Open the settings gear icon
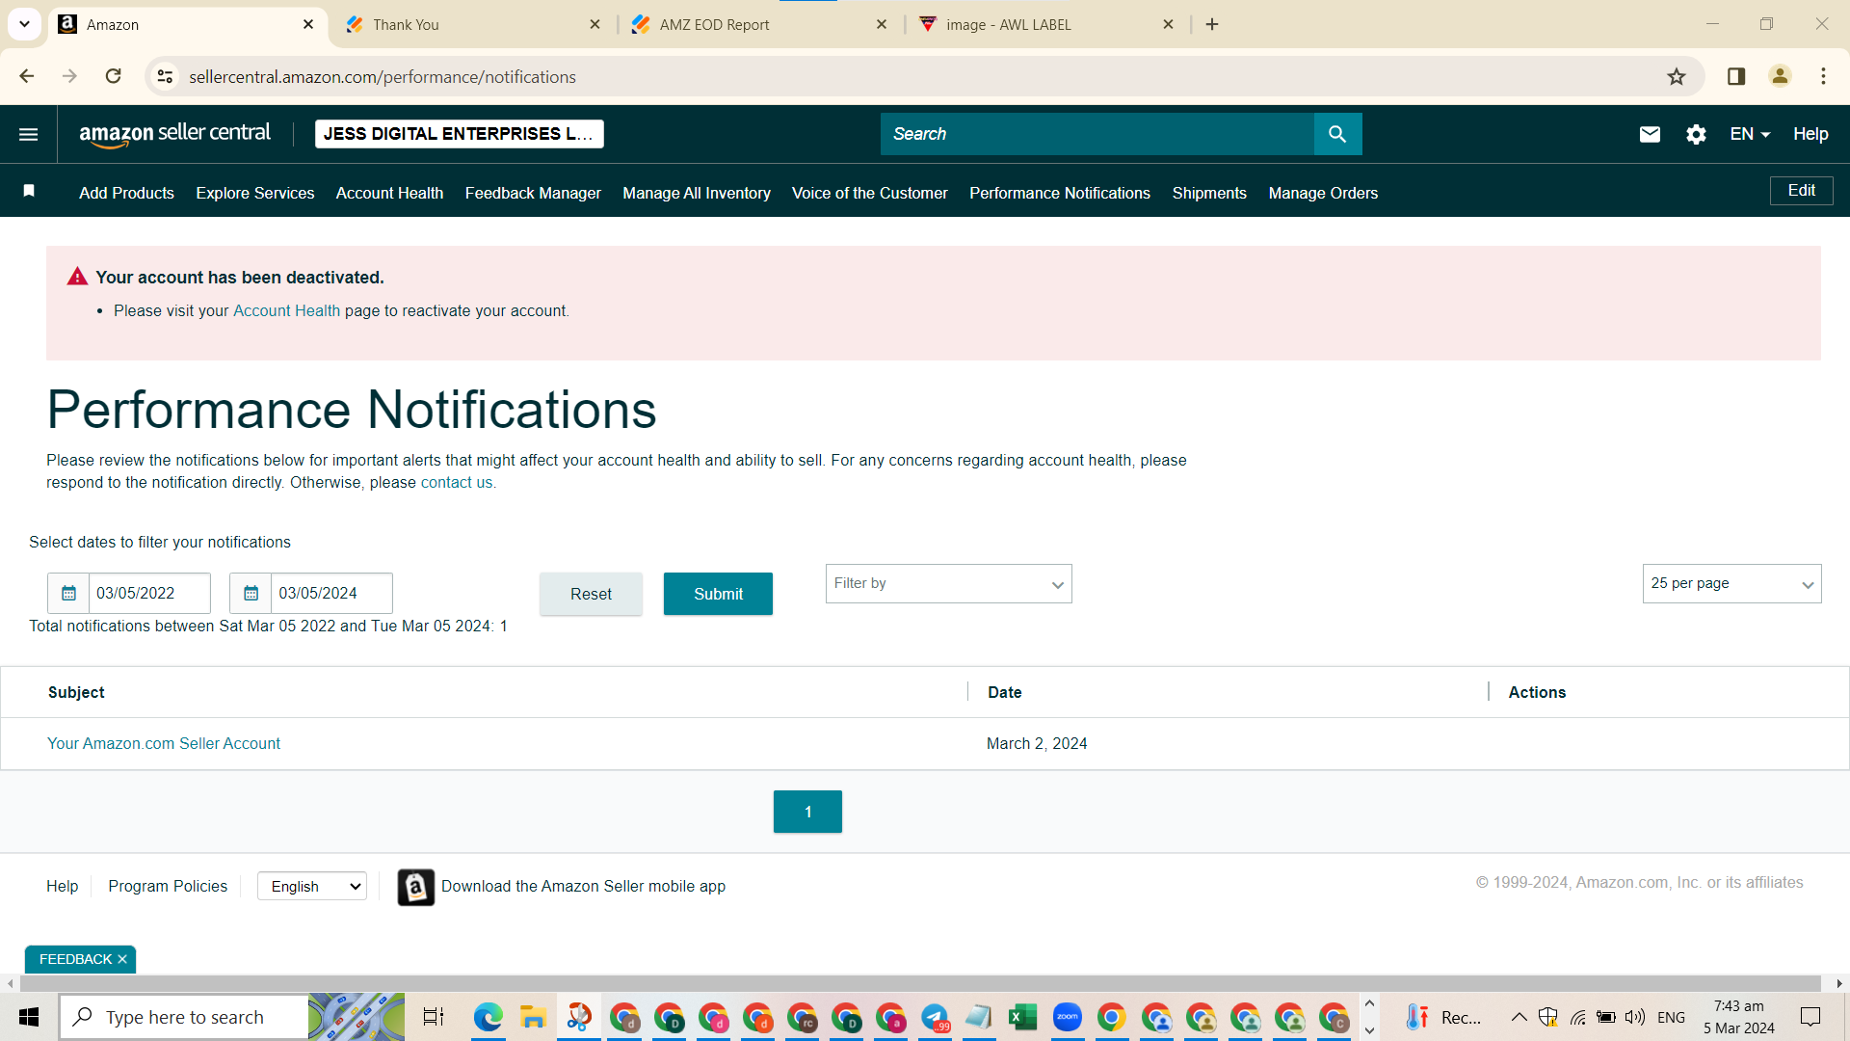The height and width of the screenshot is (1041, 1850). pos(1696,134)
